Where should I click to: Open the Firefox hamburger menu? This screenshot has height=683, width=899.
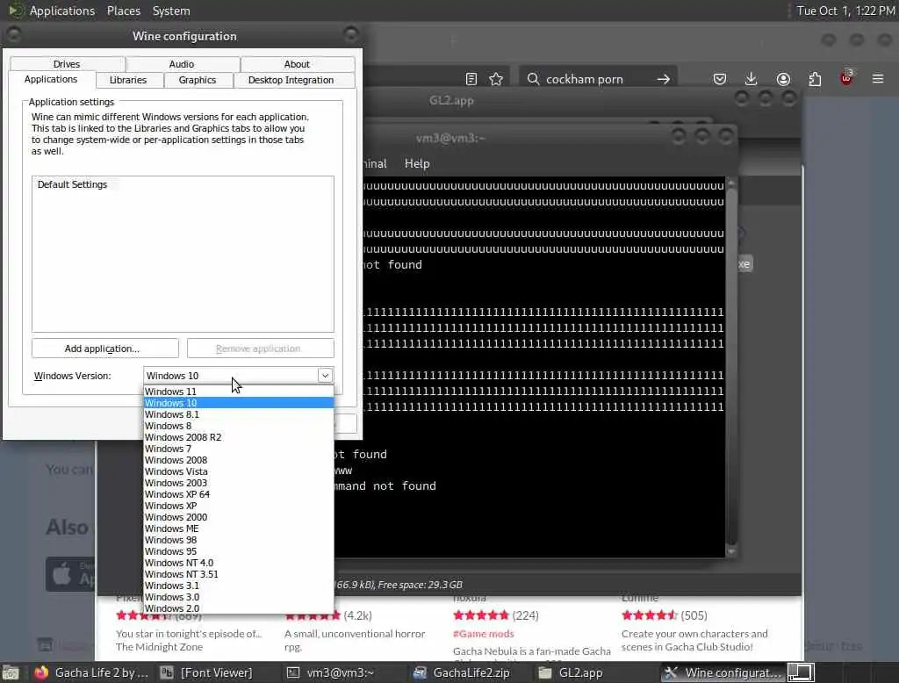878,78
